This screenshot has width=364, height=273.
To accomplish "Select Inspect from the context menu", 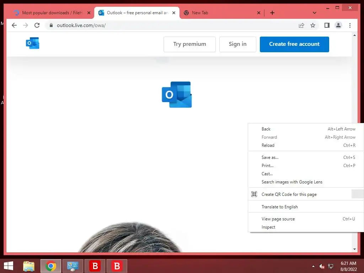I will pos(306,227).
